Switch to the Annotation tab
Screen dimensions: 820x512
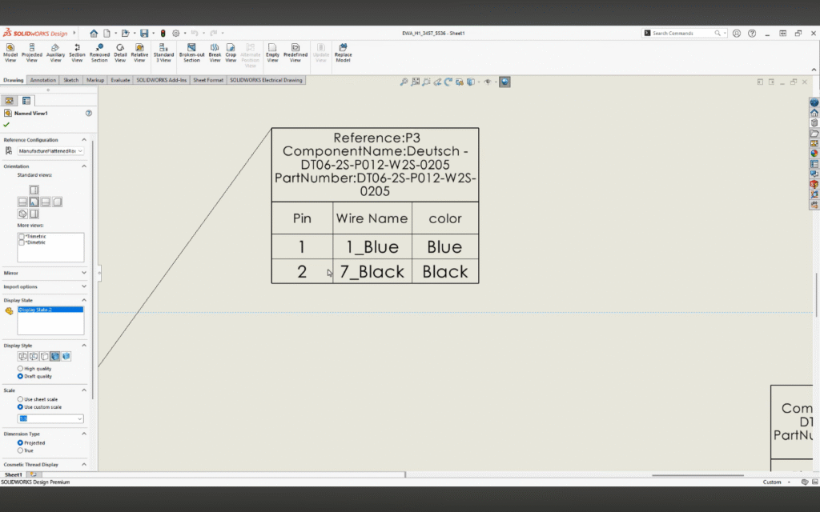click(43, 80)
